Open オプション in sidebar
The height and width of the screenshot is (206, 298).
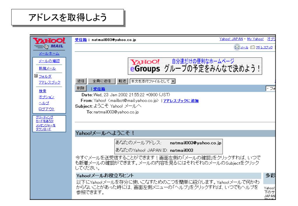(47, 97)
